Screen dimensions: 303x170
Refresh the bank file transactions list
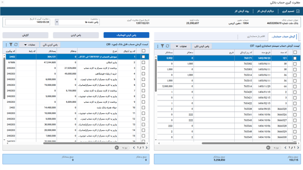tap(16, 45)
